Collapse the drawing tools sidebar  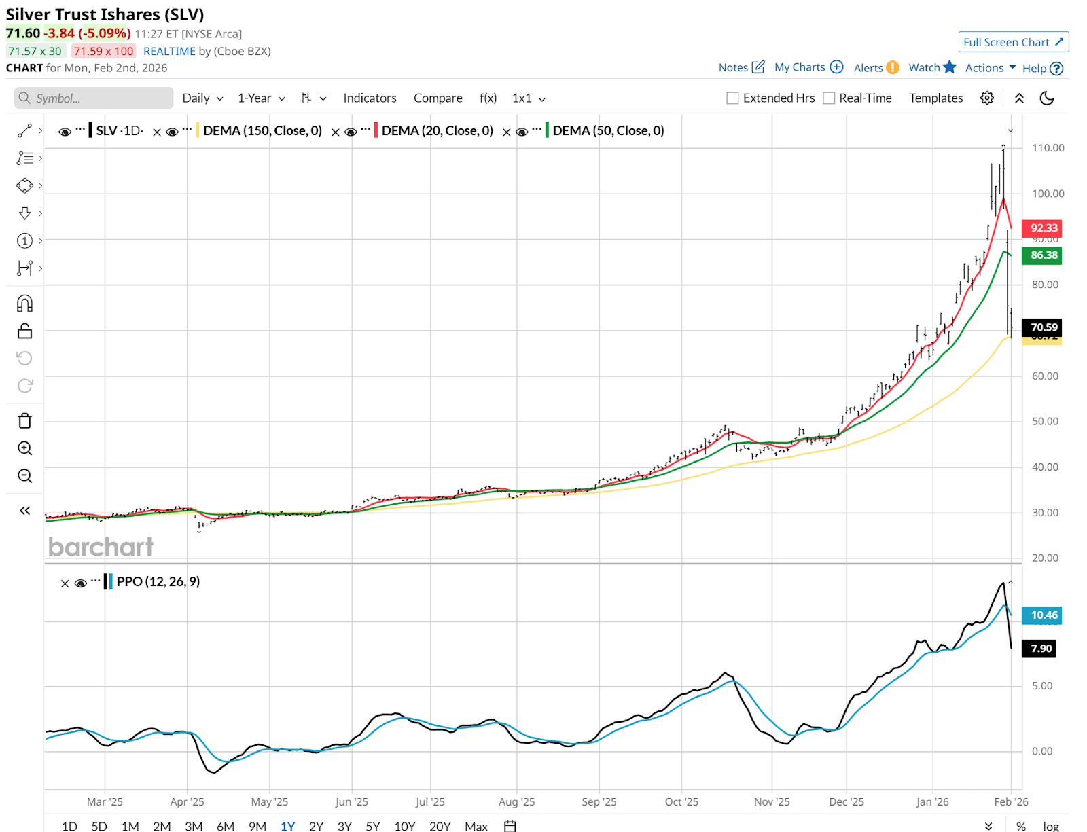pos(24,511)
